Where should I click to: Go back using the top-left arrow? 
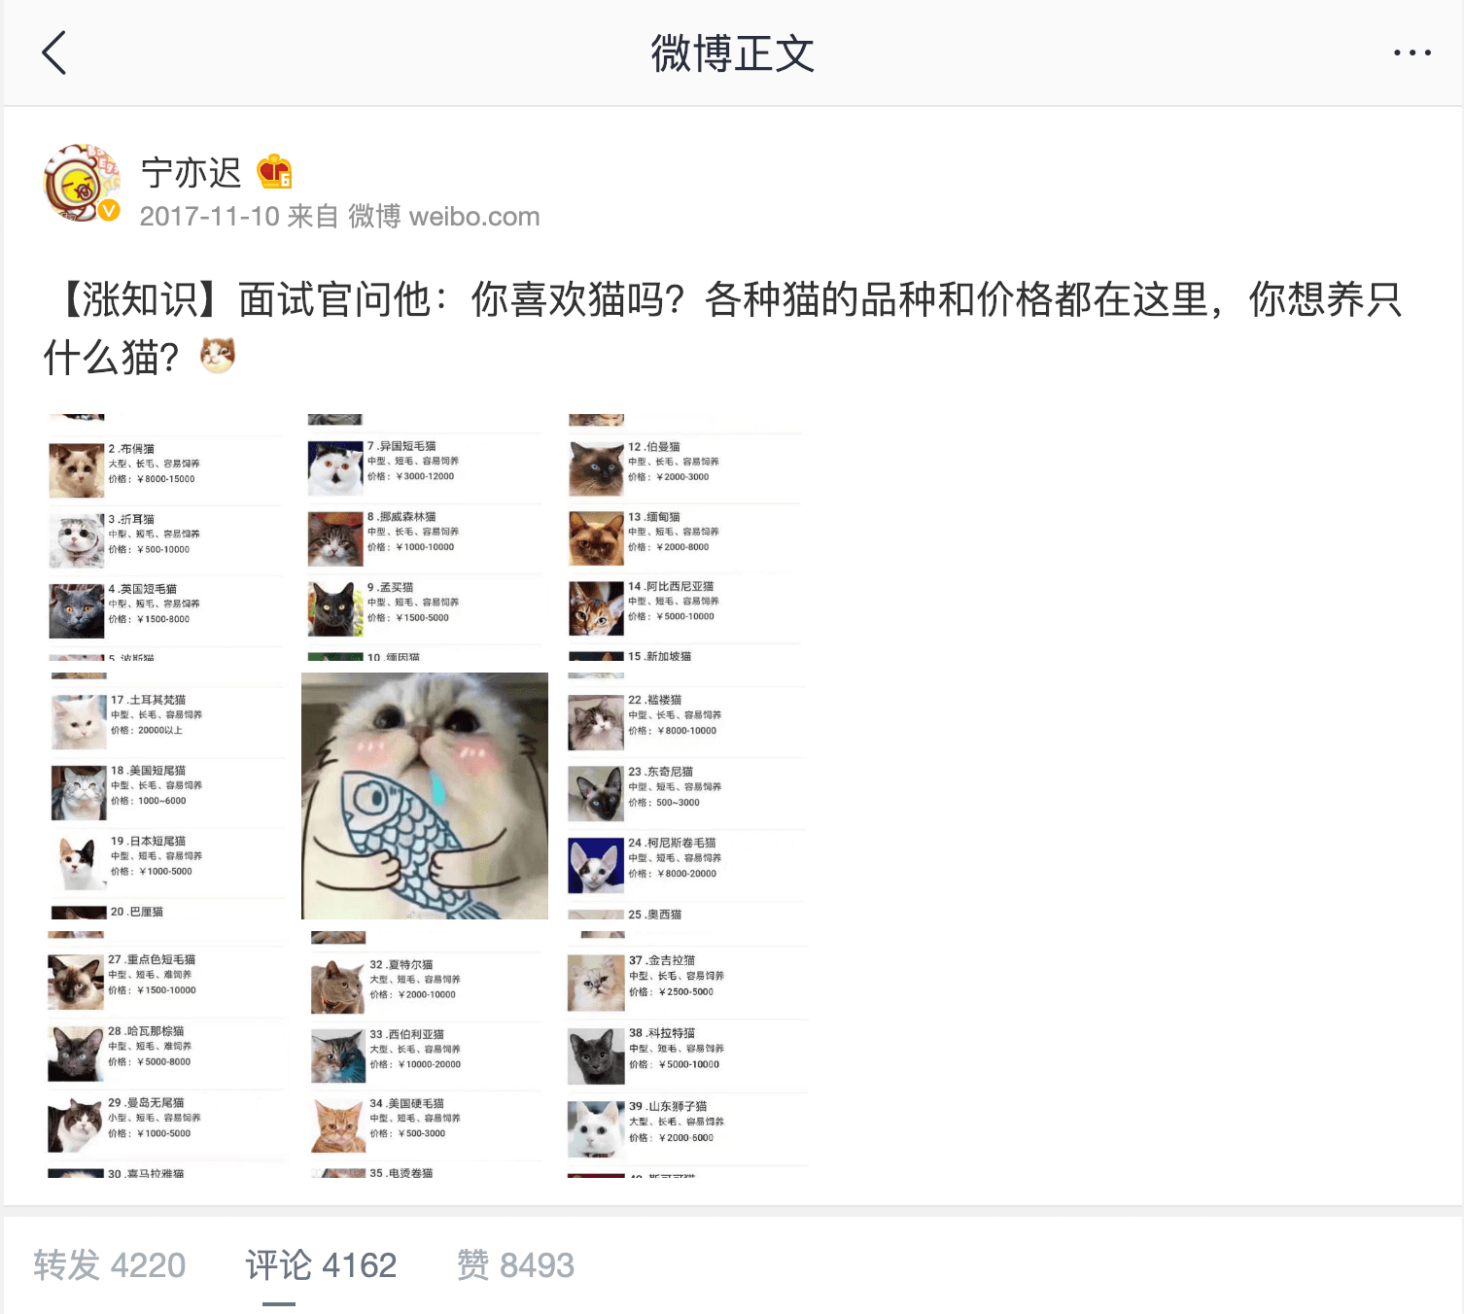coord(54,52)
